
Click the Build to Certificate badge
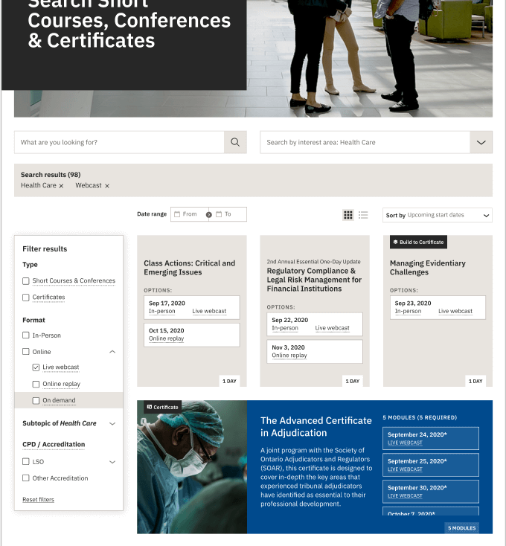[x=418, y=242]
